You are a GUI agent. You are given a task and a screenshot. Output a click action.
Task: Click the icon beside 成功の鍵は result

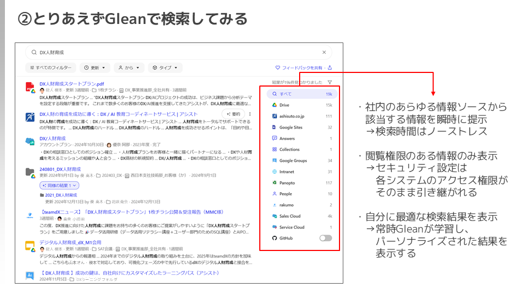click(29, 276)
